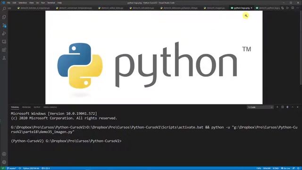Switch to the DEBUG CONSOLE panel tab
The height and width of the screenshot is (170, 302).
point(50,107)
